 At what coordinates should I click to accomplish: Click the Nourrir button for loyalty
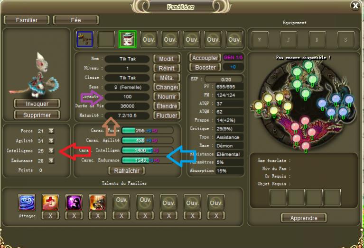(167, 97)
